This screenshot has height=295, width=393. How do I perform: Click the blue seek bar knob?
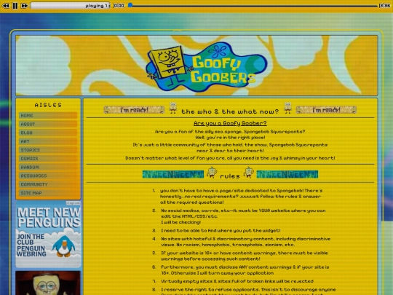[130, 5]
